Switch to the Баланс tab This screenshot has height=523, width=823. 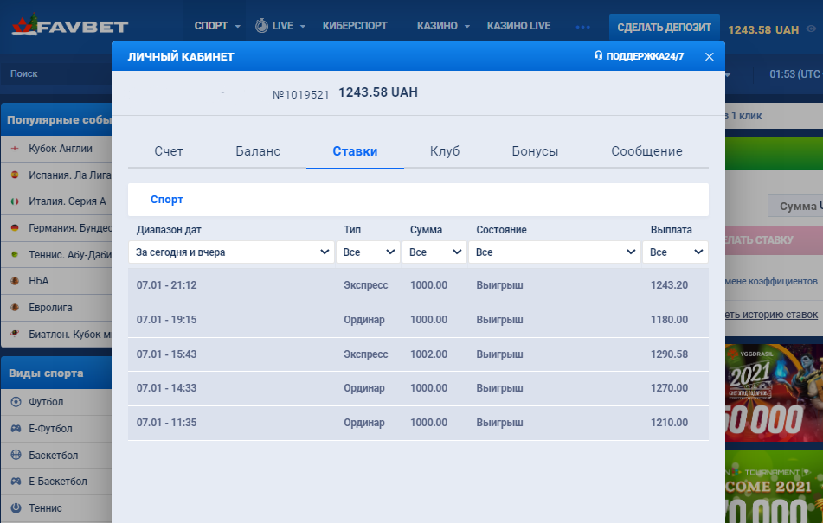point(258,151)
